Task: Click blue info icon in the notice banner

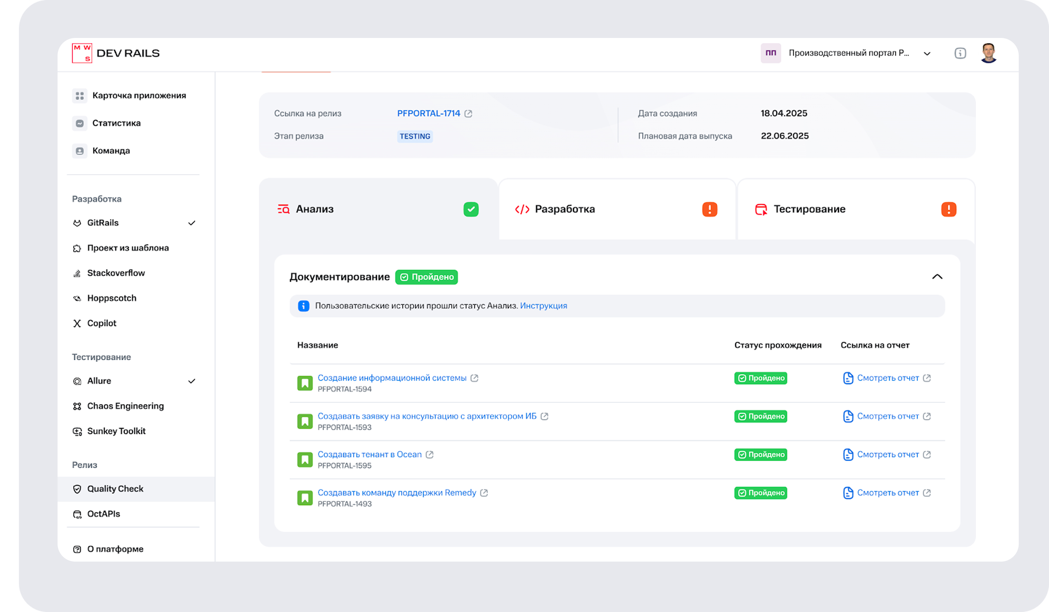Action: coord(303,306)
